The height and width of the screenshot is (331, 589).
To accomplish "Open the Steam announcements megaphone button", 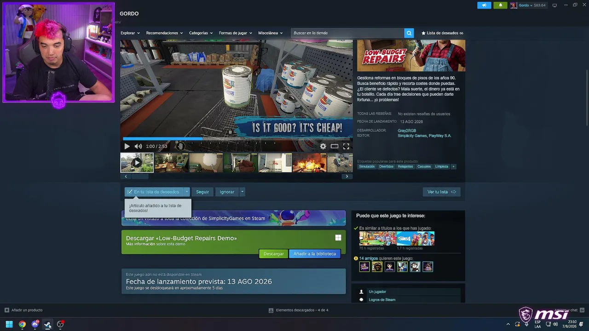I will point(484,5).
